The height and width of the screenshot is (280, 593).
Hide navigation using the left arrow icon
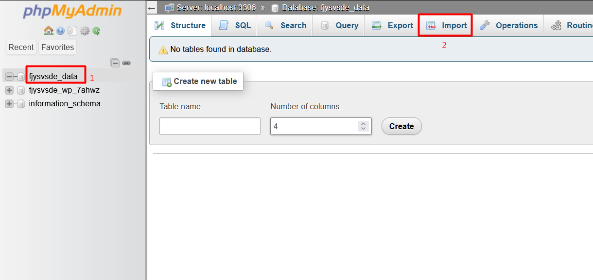(152, 8)
